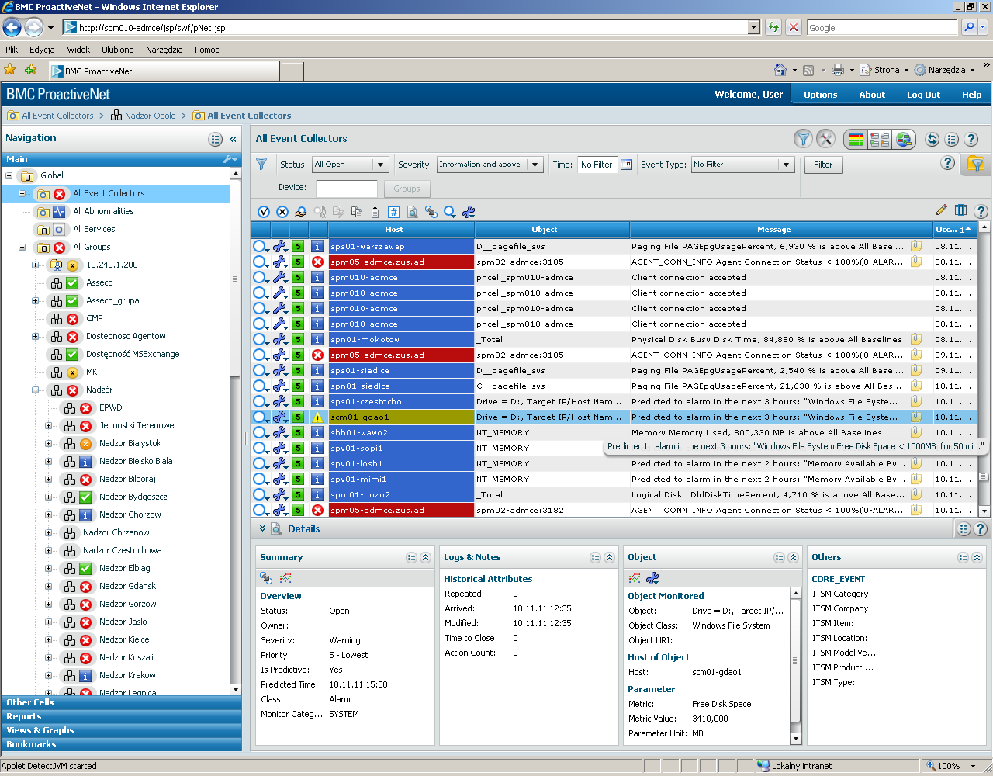Click the help icon in Details header

(x=981, y=528)
